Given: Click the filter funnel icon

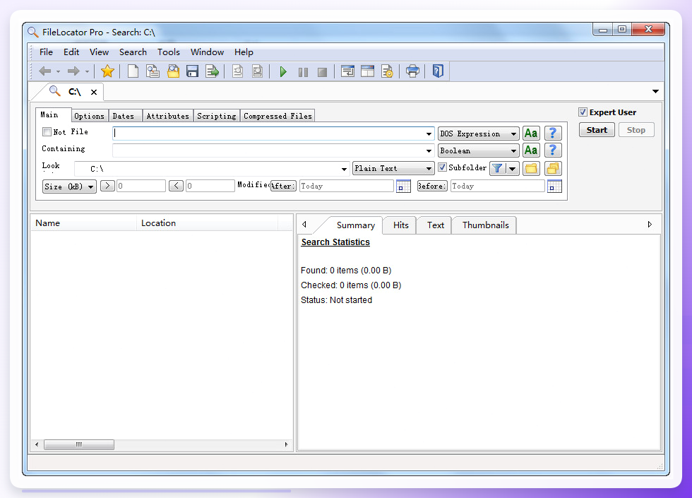Looking at the screenshot, I should [x=497, y=168].
